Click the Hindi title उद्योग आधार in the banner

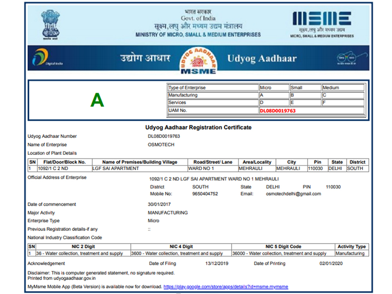[145, 58]
